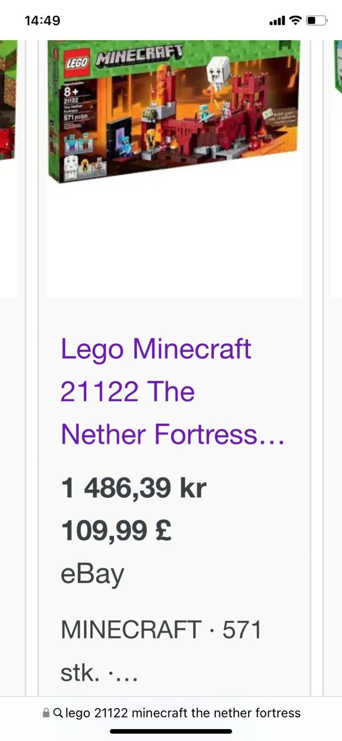
Task: Tap the lock icon in address bar
Action: point(46,713)
